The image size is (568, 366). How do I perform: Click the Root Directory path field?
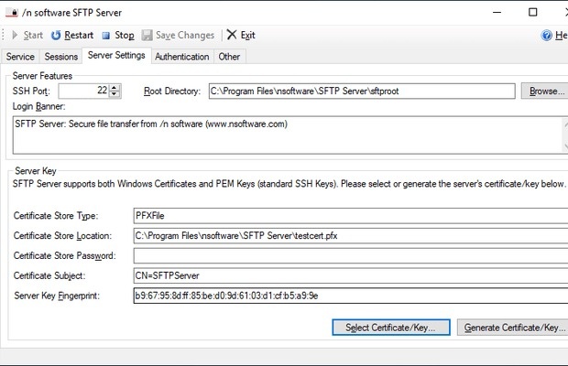pos(362,91)
